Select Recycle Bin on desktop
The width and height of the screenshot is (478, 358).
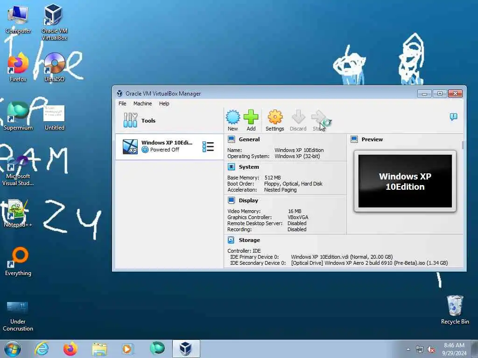pyautogui.click(x=455, y=310)
